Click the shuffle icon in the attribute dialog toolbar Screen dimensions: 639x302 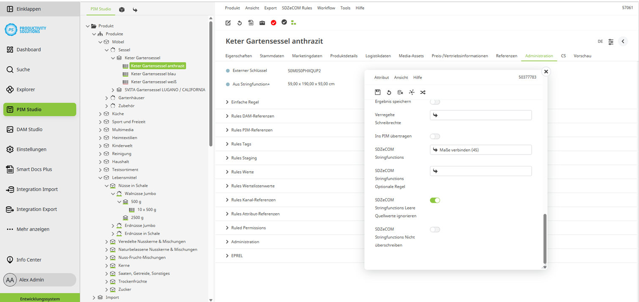point(422,92)
